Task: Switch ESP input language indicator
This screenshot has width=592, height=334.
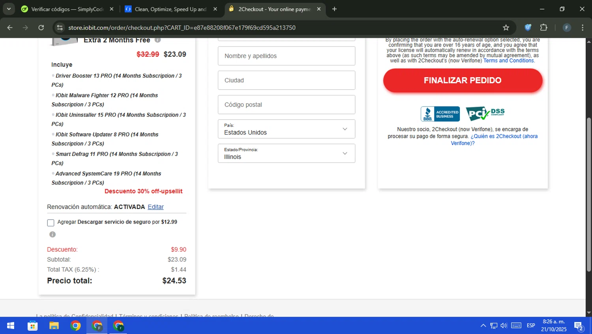Action: [x=531, y=326]
